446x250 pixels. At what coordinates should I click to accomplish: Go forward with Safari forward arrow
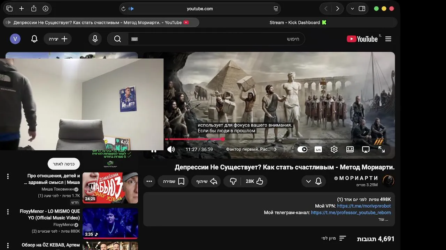[x=337, y=9]
